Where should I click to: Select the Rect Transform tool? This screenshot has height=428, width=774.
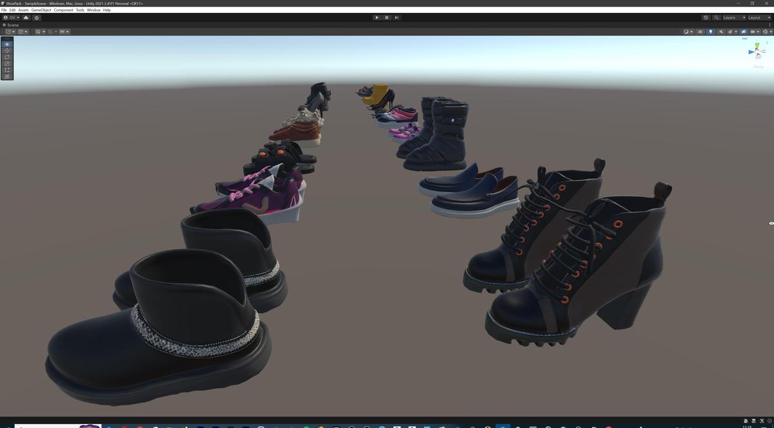(x=6, y=70)
